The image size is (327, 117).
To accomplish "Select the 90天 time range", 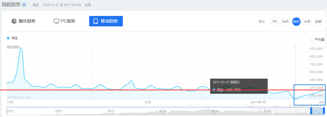I will point(296,22).
